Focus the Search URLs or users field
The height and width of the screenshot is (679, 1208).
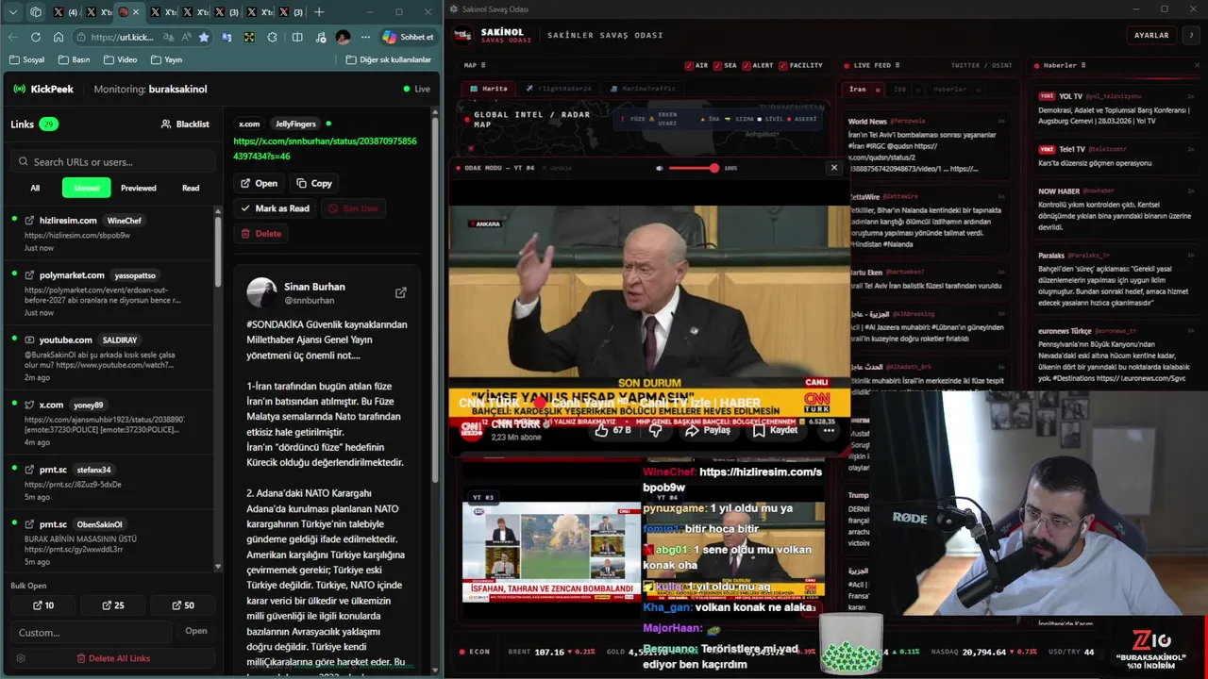[x=112, y=161]
